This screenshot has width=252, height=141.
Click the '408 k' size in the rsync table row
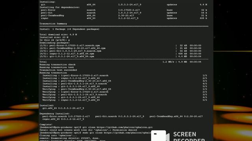[x=203, y=18]
